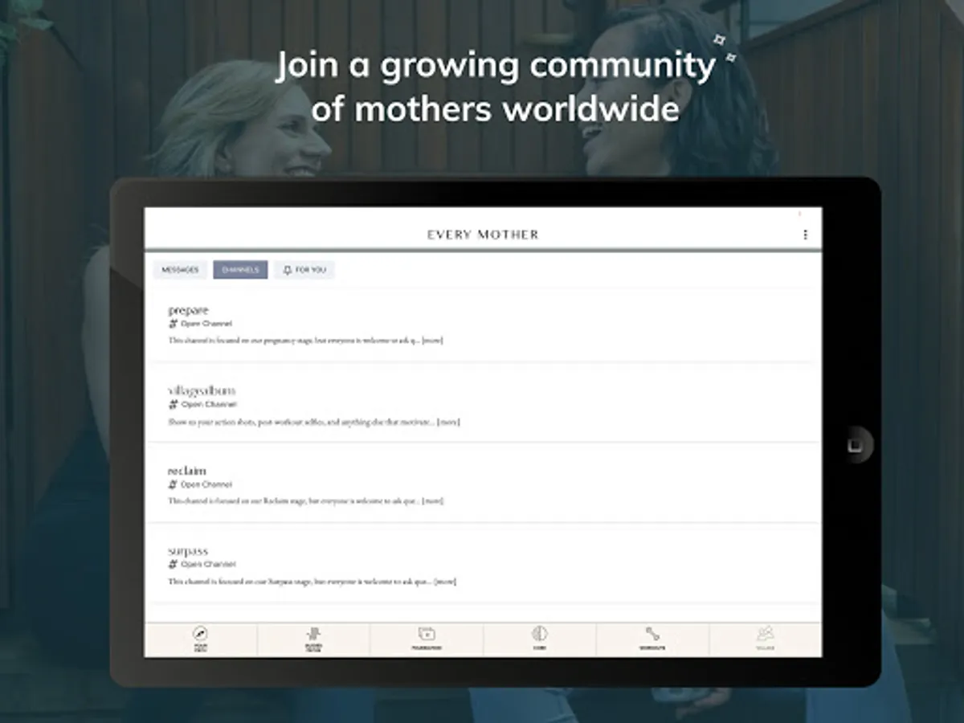This screenshot has width=964, height=723.
Task: Tap the hash icon under villagealbum
Action: [173, 404]
